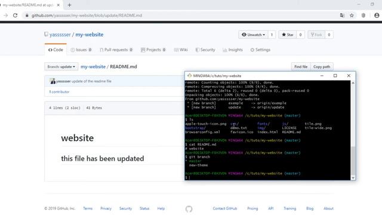Click the terminal scrollbar down arrow
The height and width of the screenshot is (215, 382).
tap(353, 178)
